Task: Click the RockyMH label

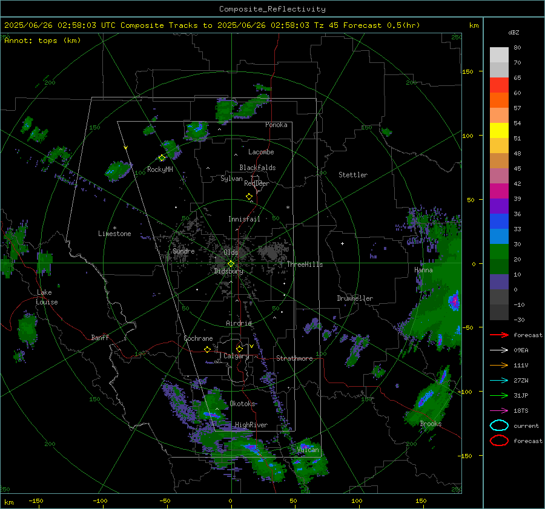Action: point(160,169)
